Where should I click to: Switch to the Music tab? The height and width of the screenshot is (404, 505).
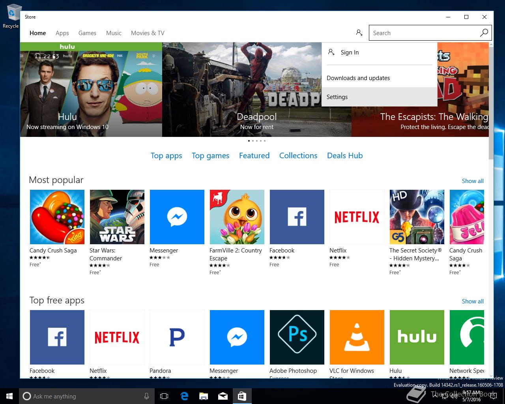pyautogui.click(x=114, y=33)
